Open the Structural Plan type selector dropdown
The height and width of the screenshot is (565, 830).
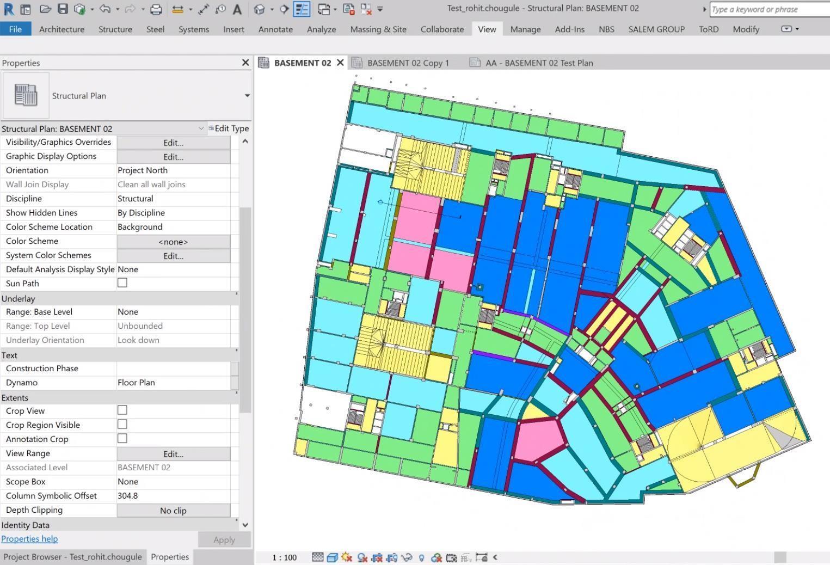tap(247, 96)
